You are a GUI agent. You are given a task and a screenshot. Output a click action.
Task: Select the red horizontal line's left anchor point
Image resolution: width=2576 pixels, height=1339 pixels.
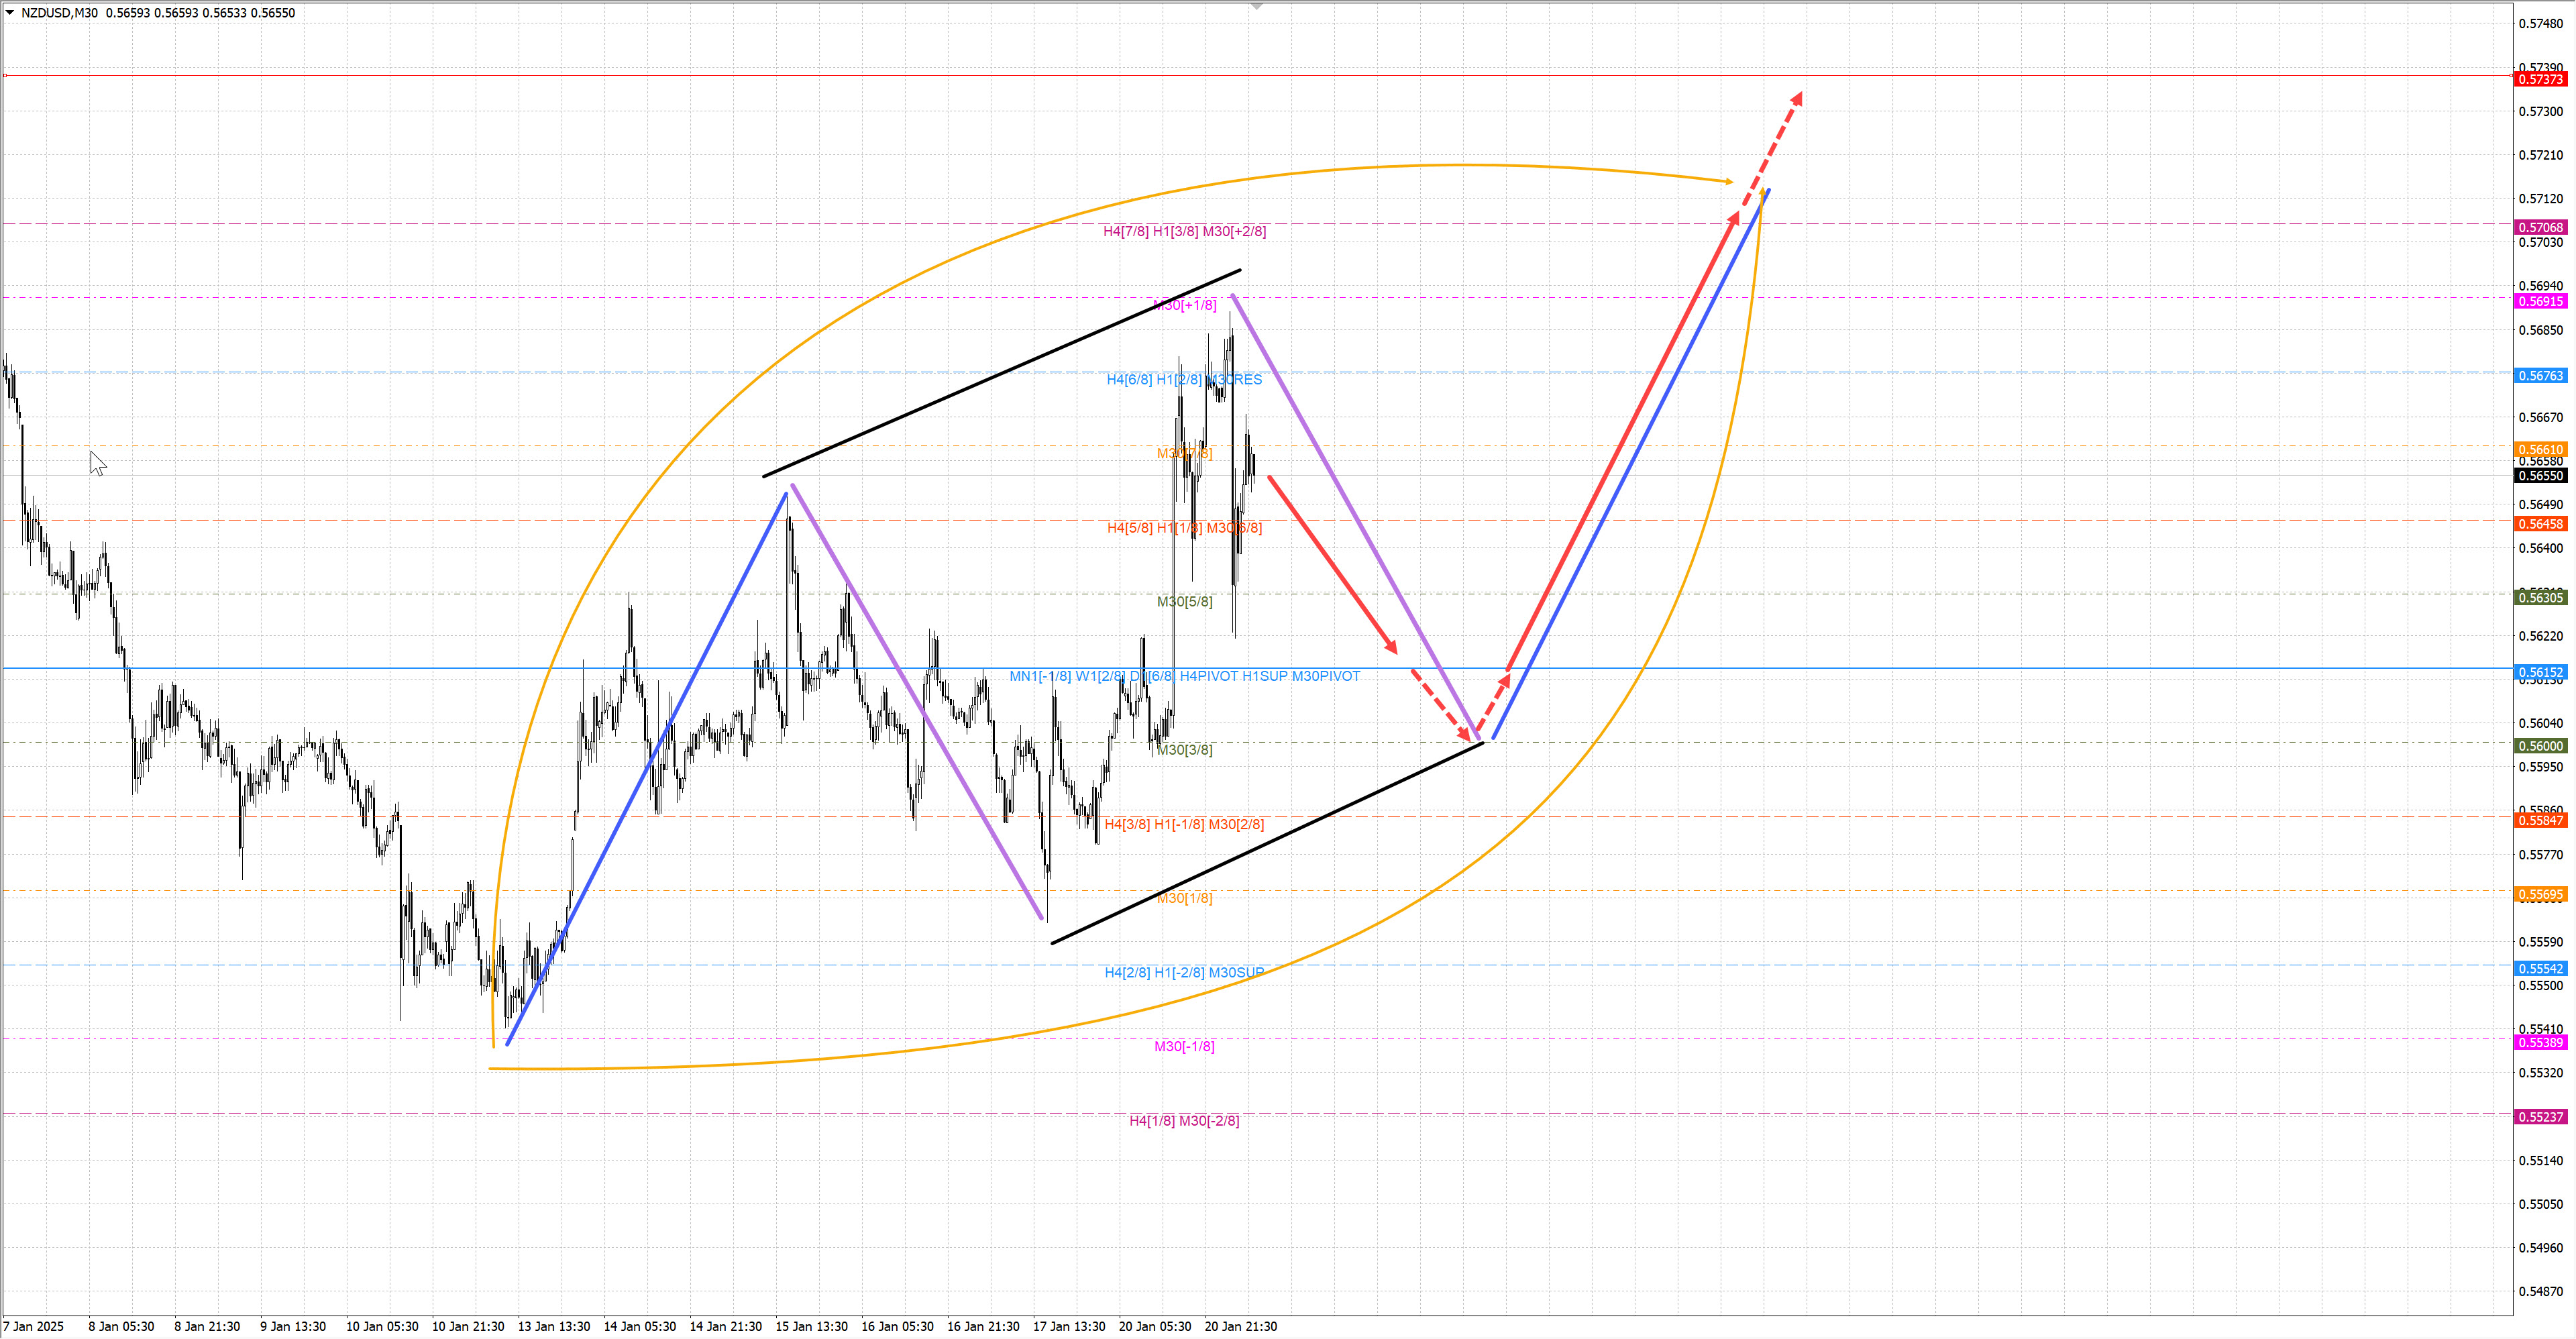pyautogui.click(x=5, y=75)
